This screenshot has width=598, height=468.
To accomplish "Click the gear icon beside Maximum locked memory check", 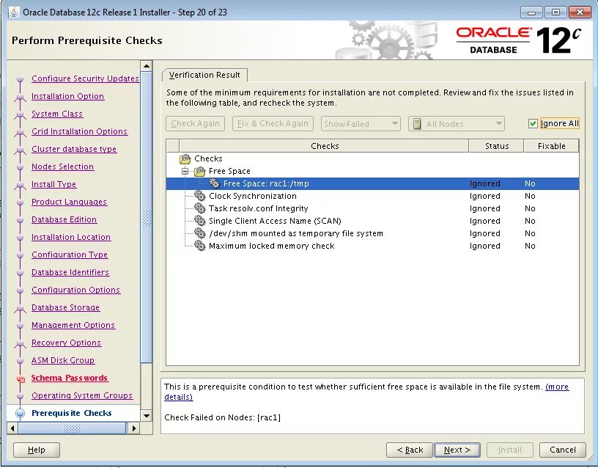I will [199, 246].
